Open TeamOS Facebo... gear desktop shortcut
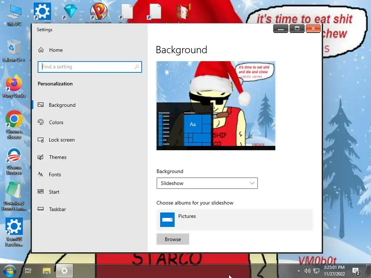This screenshot has width=371, height=278. (14, 232)
